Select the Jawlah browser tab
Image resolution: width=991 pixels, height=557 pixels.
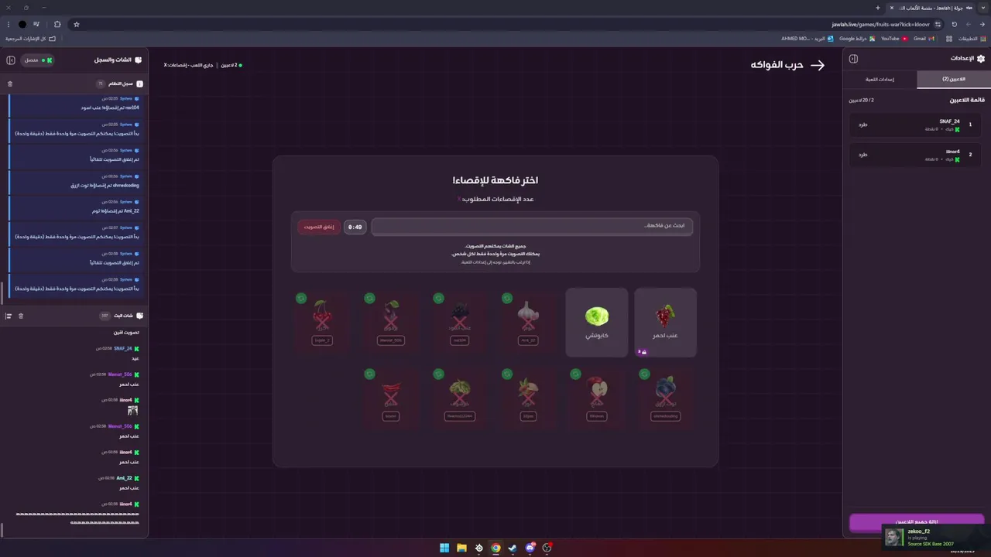931,8
